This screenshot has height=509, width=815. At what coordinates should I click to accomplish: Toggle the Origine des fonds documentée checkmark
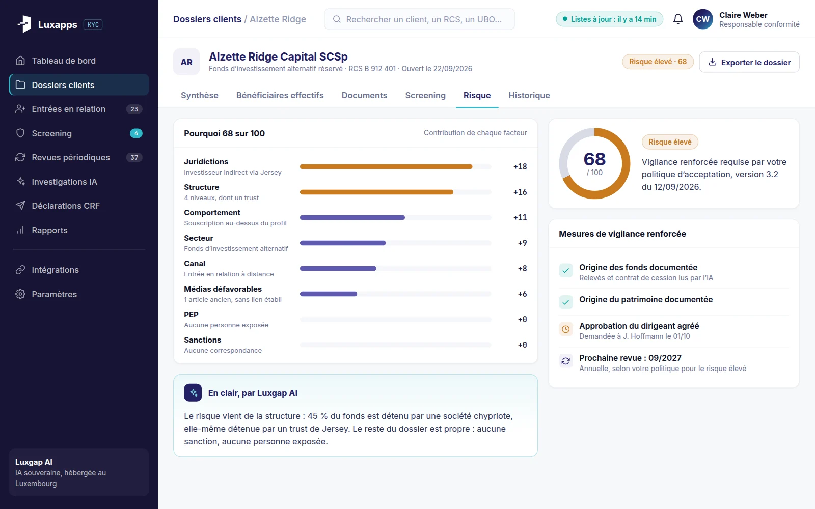click(566, 271)
